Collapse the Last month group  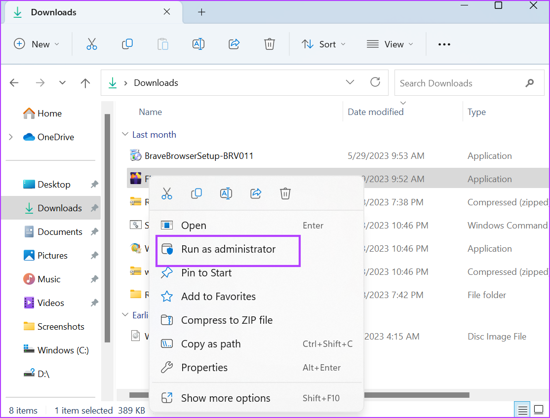click(x=125, y=134)
